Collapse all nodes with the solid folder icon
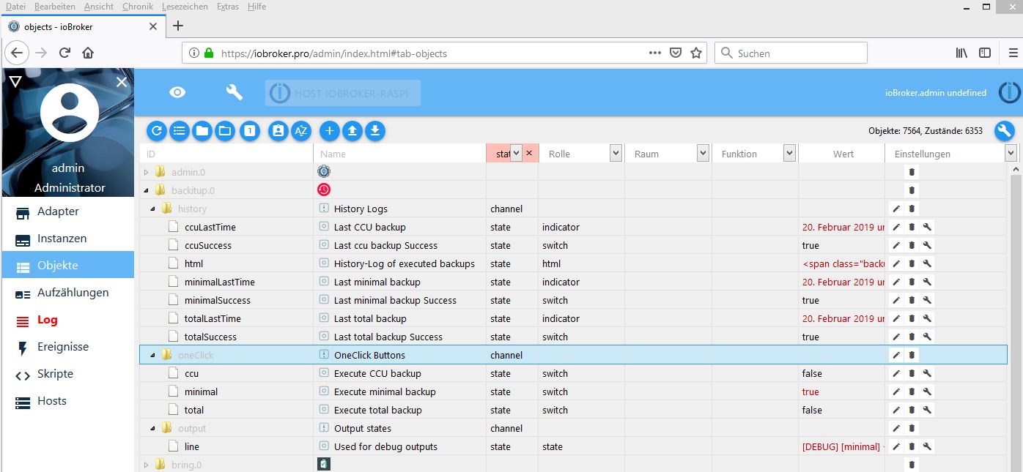Viewport: 1023px width, 472px height. (x=202, y=131)
